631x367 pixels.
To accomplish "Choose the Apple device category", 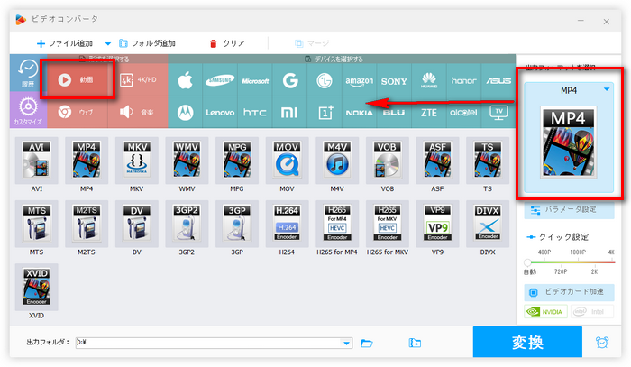I will [x=187, y=80].
